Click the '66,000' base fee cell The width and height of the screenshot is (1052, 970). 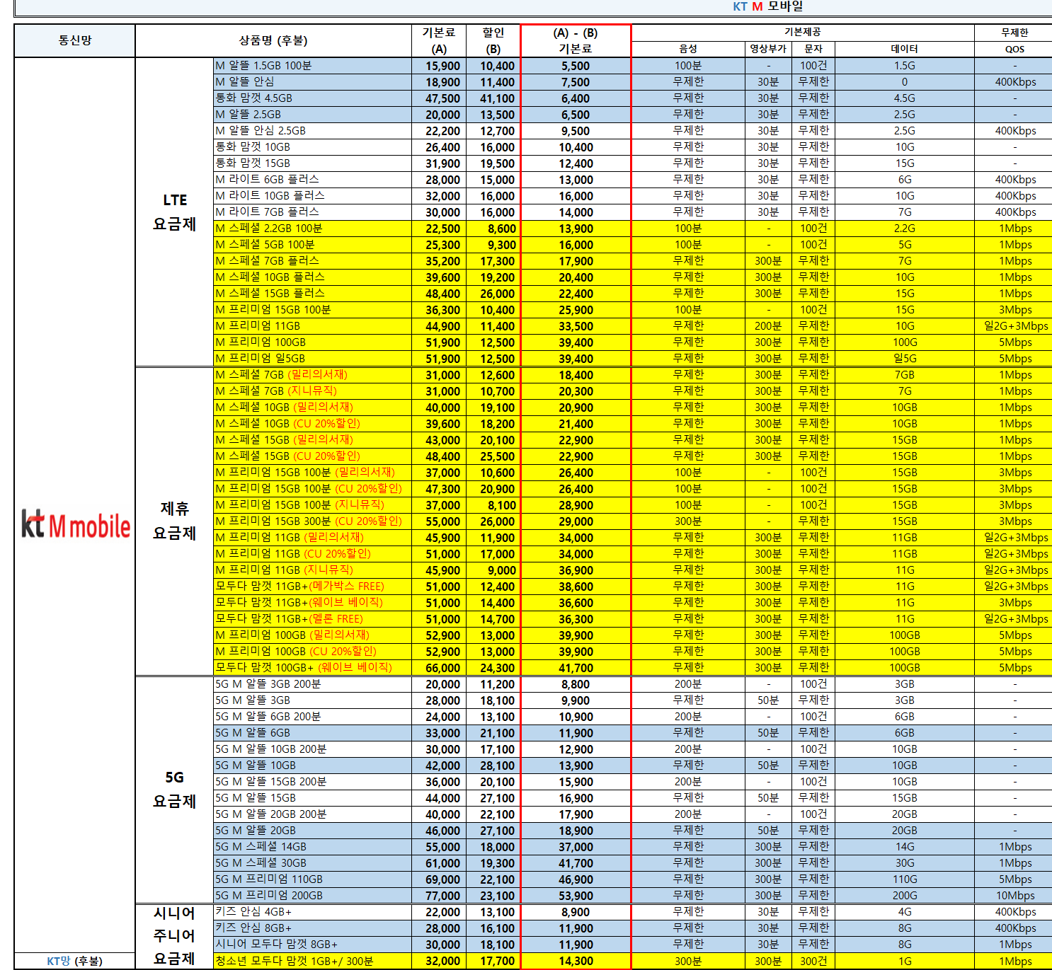tap(439, 668)
